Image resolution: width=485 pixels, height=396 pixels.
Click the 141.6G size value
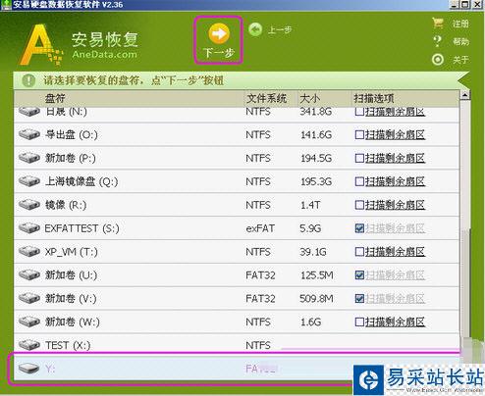click(x=316, y=134)
